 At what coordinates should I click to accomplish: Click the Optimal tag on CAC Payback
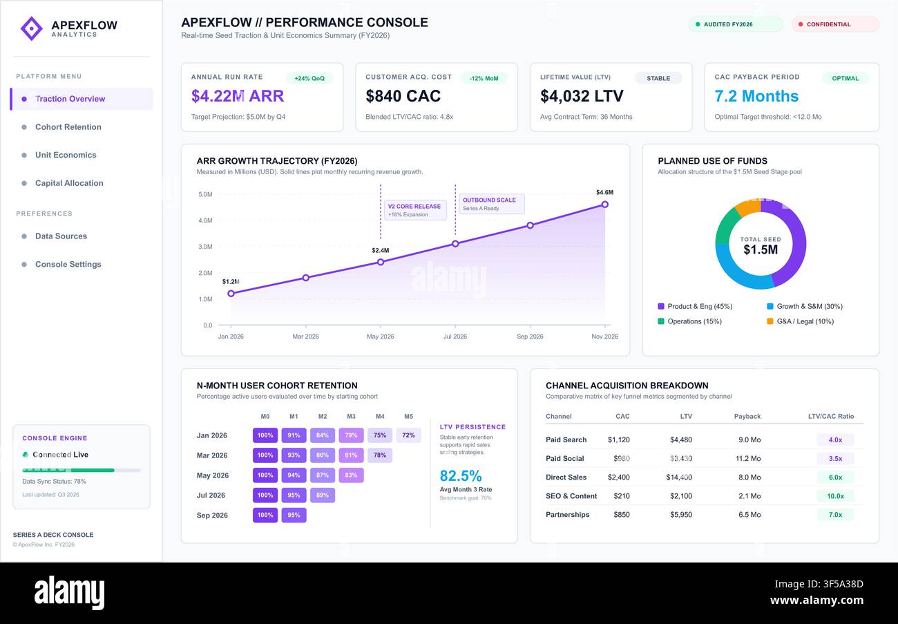coord(846,78)
